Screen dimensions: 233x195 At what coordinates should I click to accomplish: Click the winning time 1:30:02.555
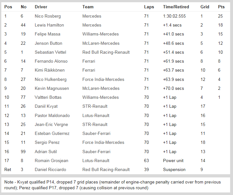174,16
